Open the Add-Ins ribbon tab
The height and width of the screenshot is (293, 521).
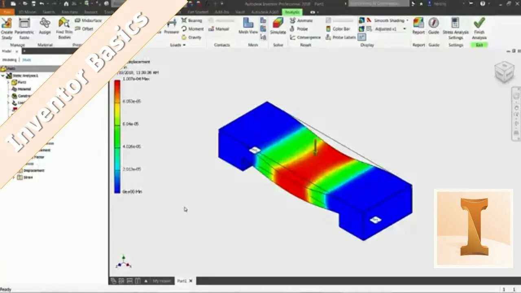coord(222,12)
